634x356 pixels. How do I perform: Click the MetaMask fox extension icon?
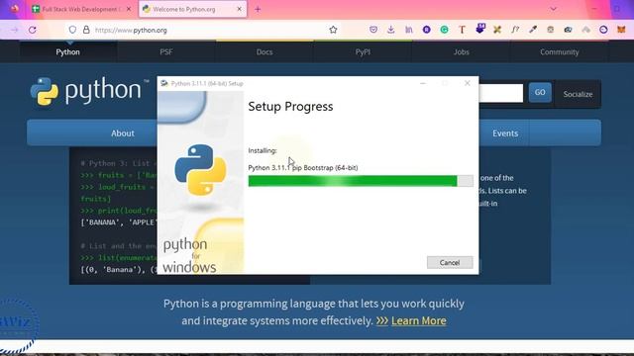pyautogui.click(x=621, y=30)
